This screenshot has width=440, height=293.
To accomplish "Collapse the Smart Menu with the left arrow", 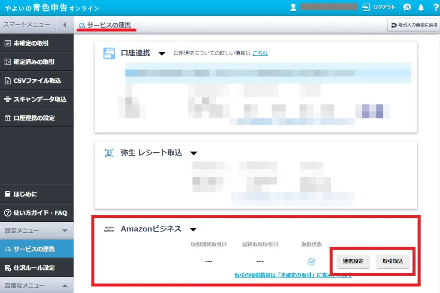I will click(64, 24).
